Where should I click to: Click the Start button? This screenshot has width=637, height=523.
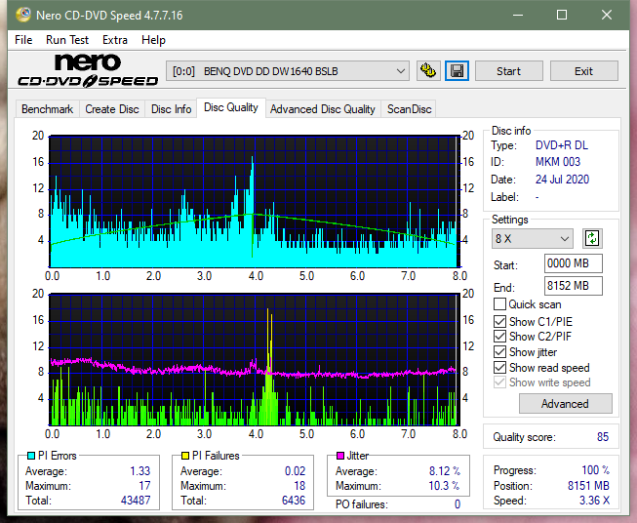pyautogui.click(x=508, y=71)
